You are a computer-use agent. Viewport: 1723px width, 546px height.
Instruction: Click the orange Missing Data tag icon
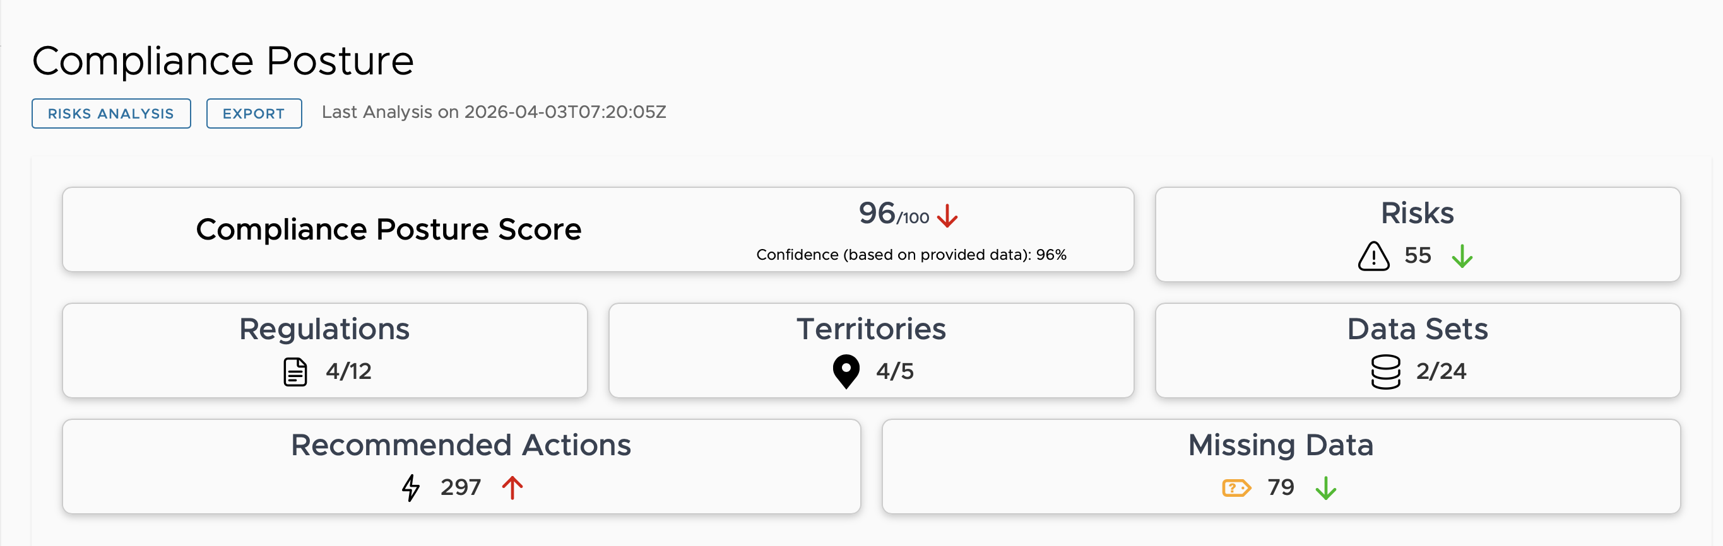coord(1236,488)
